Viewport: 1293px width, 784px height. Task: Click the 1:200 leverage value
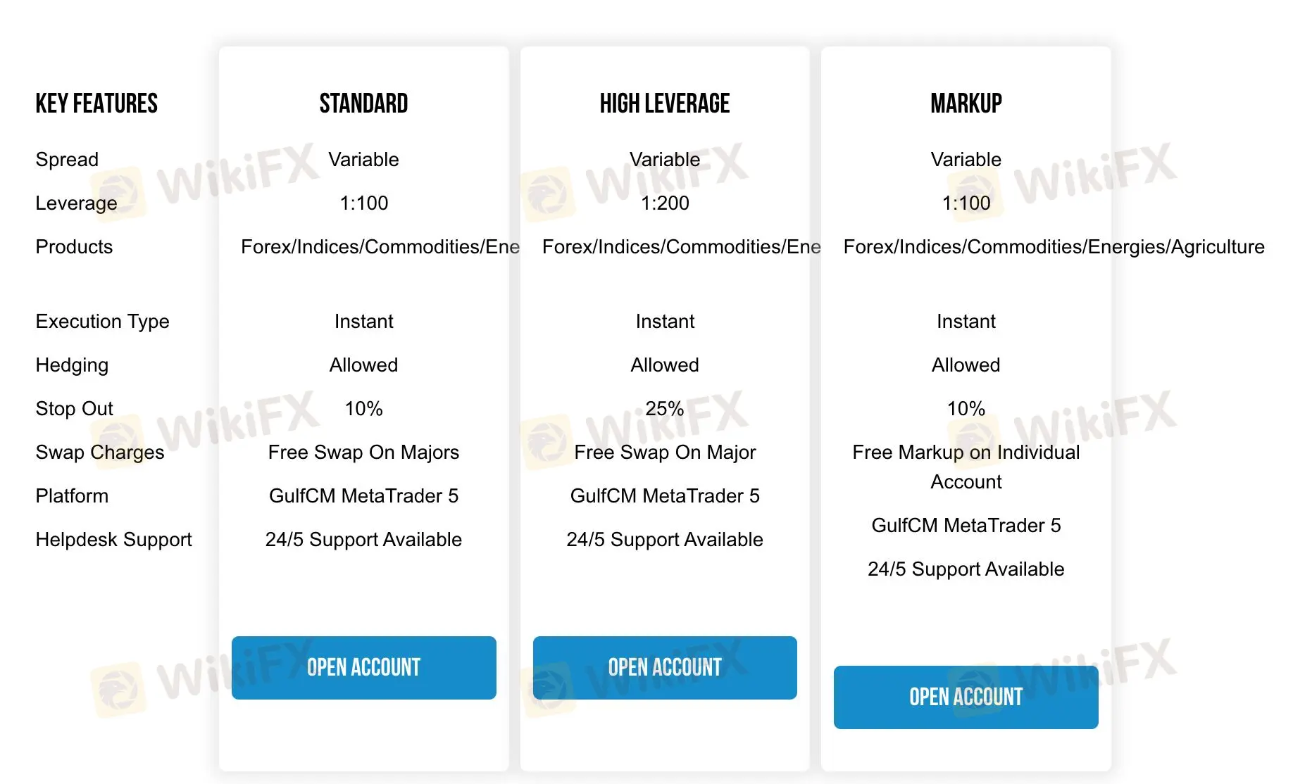point(664,203)
